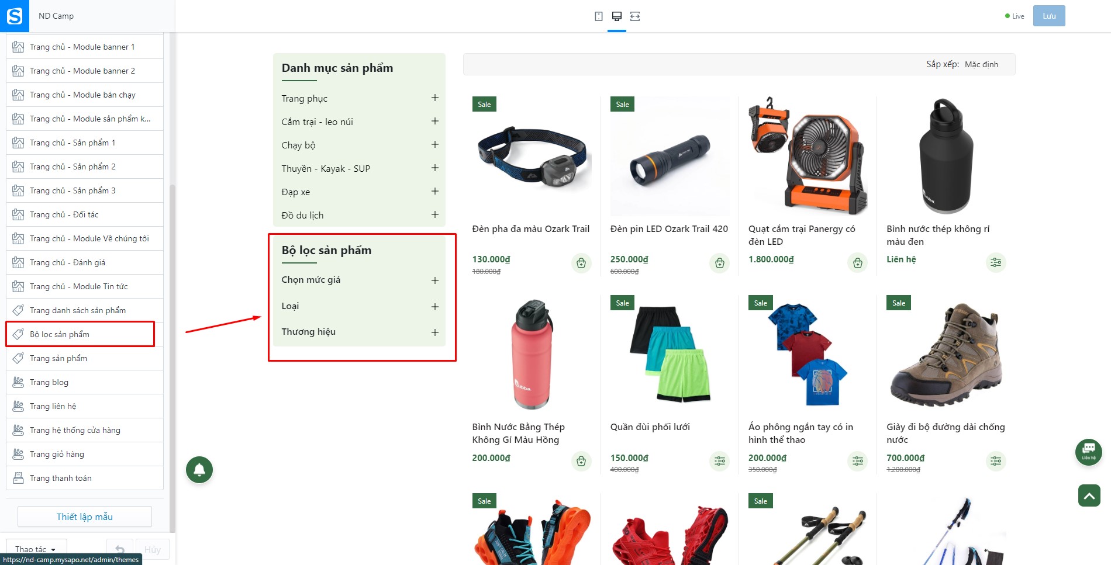1111x565 pixels.
Task: Expand Cắm trại - leo núi category
Action: click(434, 121)
